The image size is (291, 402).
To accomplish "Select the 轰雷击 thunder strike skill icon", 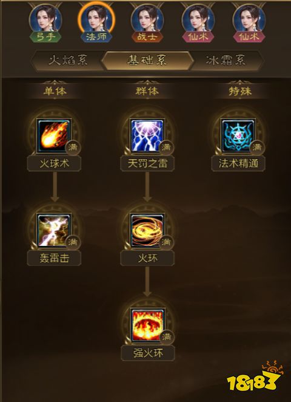I will tap(54, 231).
